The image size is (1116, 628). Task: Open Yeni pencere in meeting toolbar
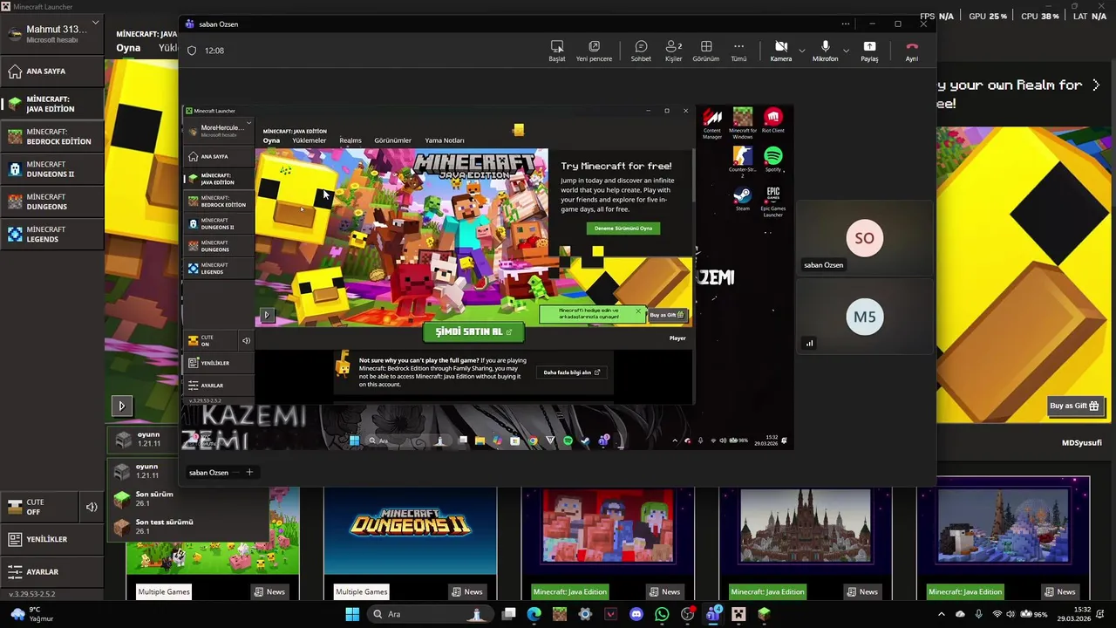click(x=594, y=51)
